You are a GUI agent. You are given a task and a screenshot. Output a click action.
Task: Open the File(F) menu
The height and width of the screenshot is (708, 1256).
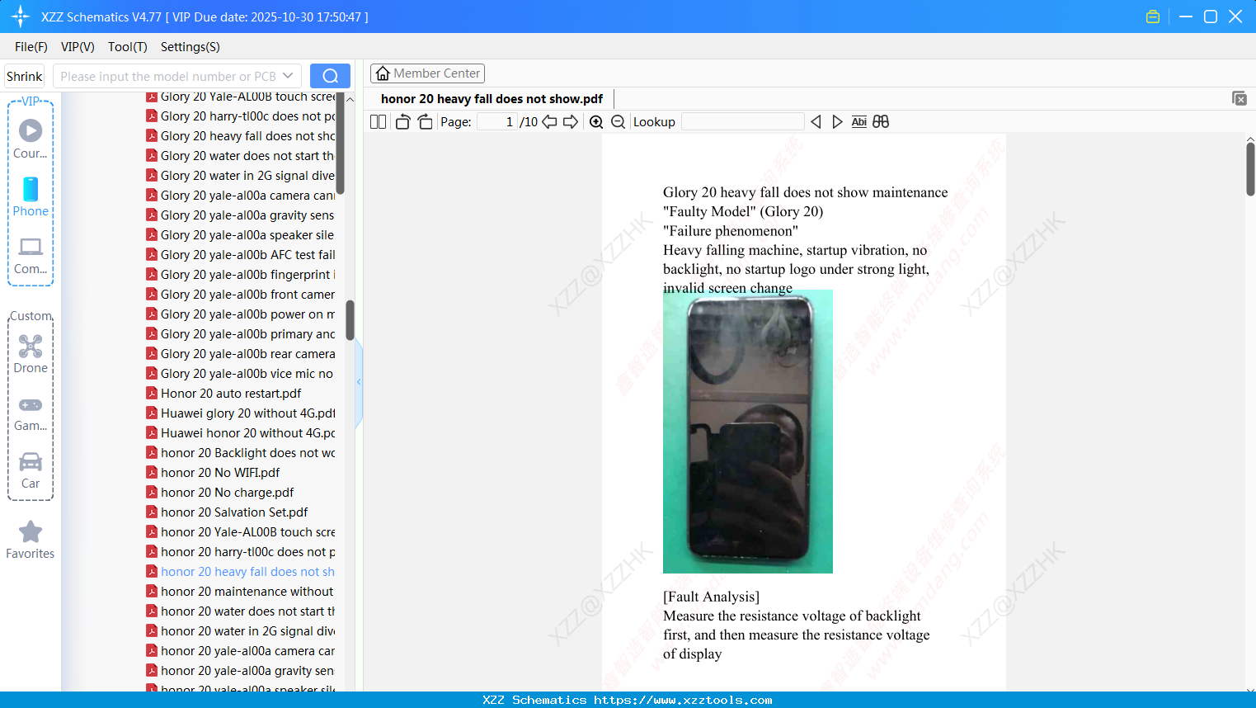(x=31, y=47)
